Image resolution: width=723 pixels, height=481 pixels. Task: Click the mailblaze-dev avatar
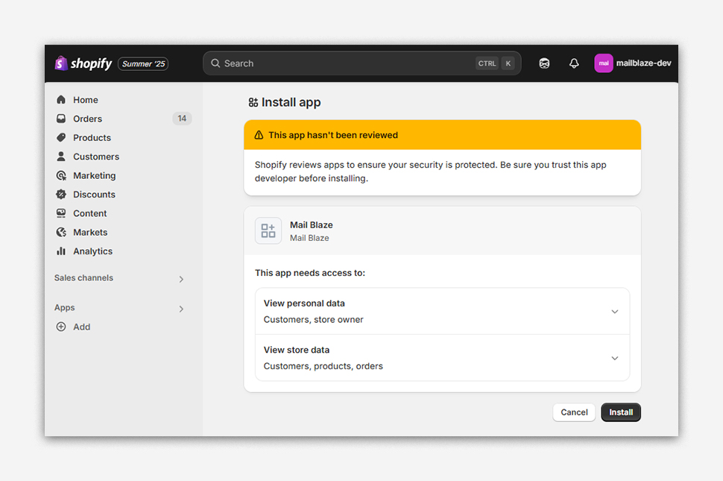(604, 63)
